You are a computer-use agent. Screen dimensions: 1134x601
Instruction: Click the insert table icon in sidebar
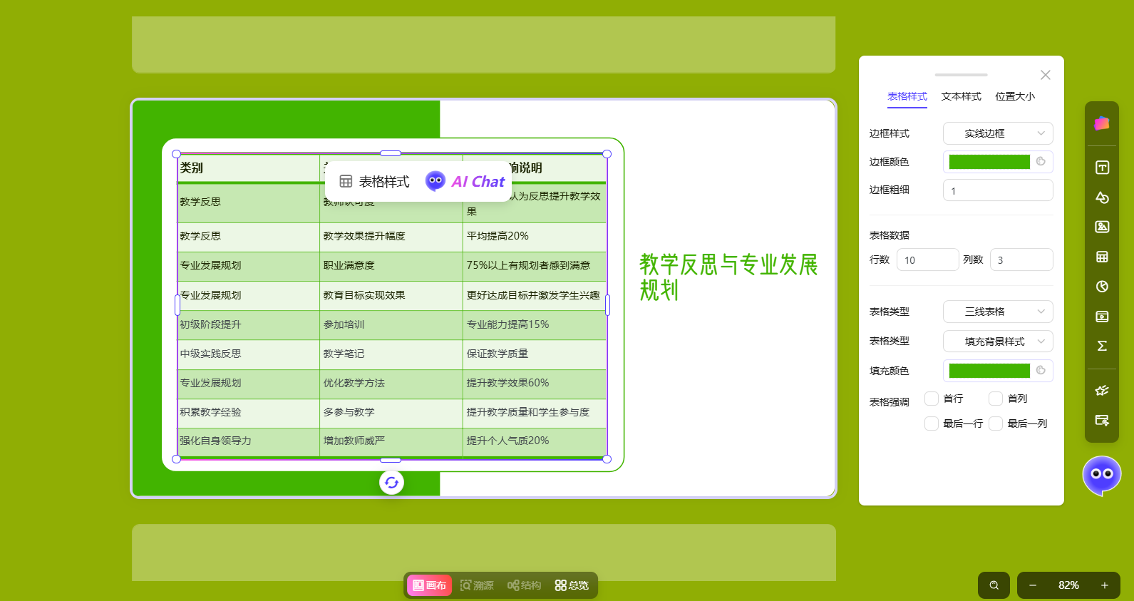click(x=1102, y=257)
